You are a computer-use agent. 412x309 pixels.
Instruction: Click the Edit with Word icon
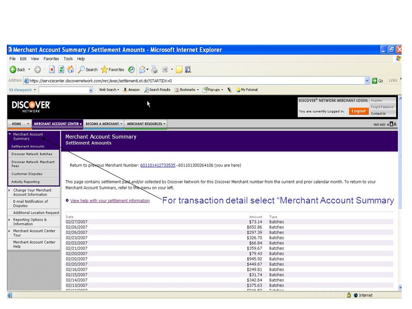[165, 70]
